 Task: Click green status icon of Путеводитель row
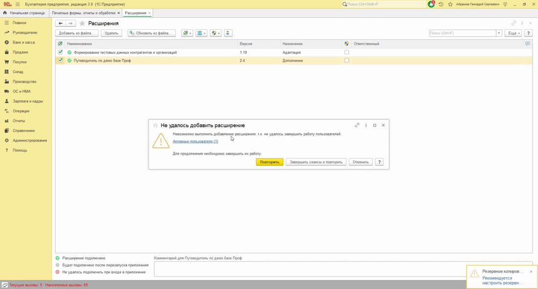tap(69, 61)
